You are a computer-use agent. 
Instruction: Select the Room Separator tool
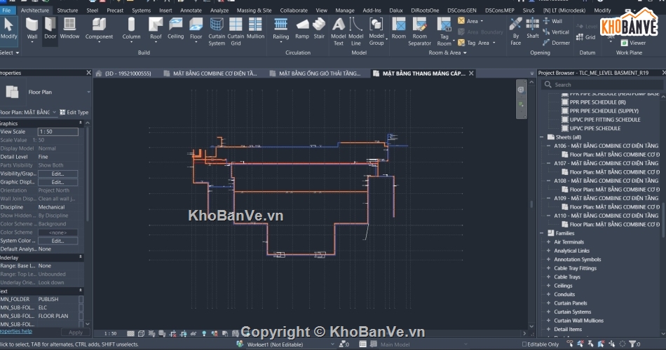coord(420,31)
